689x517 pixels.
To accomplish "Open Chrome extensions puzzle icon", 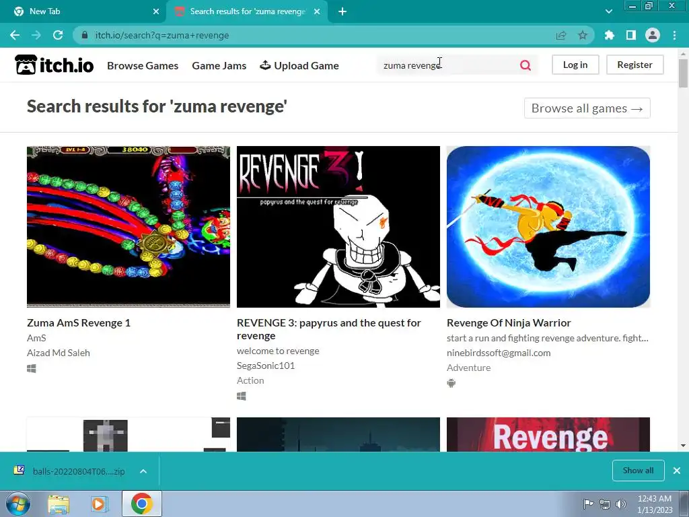I will [x=610, y=35].
